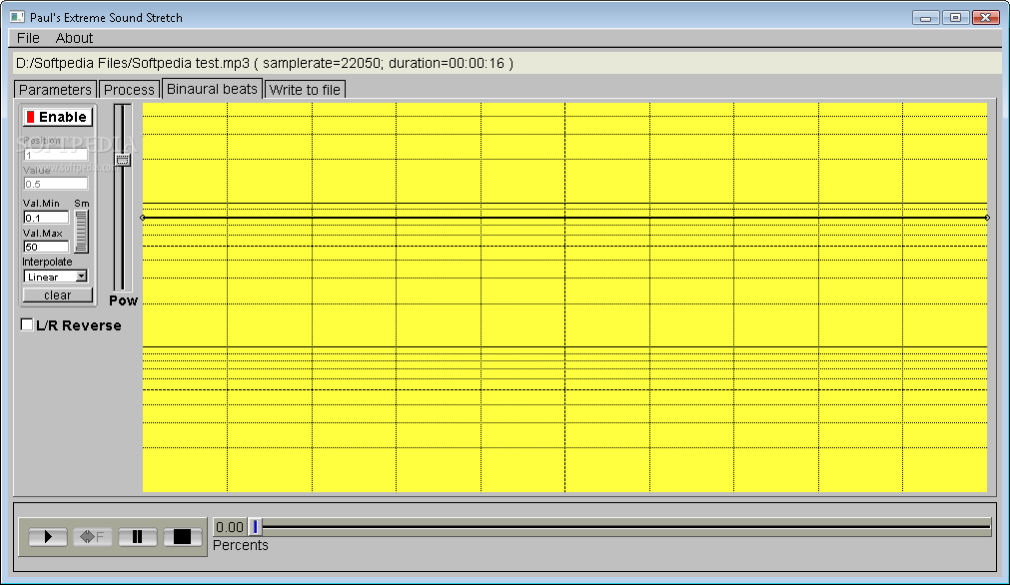
Task: Click the loaded file path info text
Action: click(265, 63)
